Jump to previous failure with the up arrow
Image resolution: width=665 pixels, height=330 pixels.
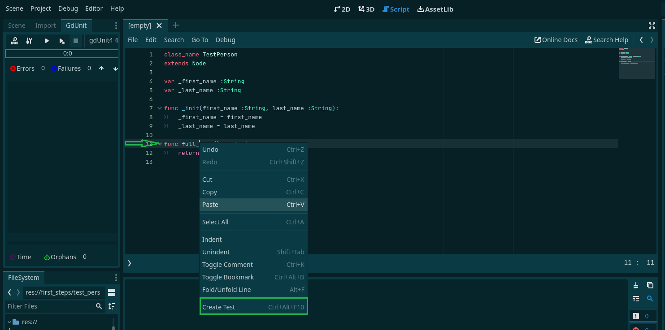101,68
